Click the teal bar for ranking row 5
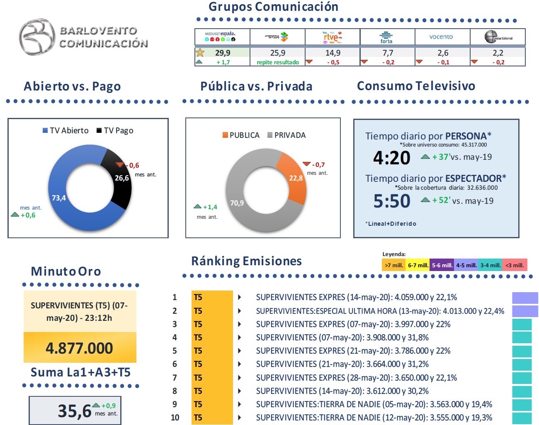539x425 pixels. click(x=522, y=351)
